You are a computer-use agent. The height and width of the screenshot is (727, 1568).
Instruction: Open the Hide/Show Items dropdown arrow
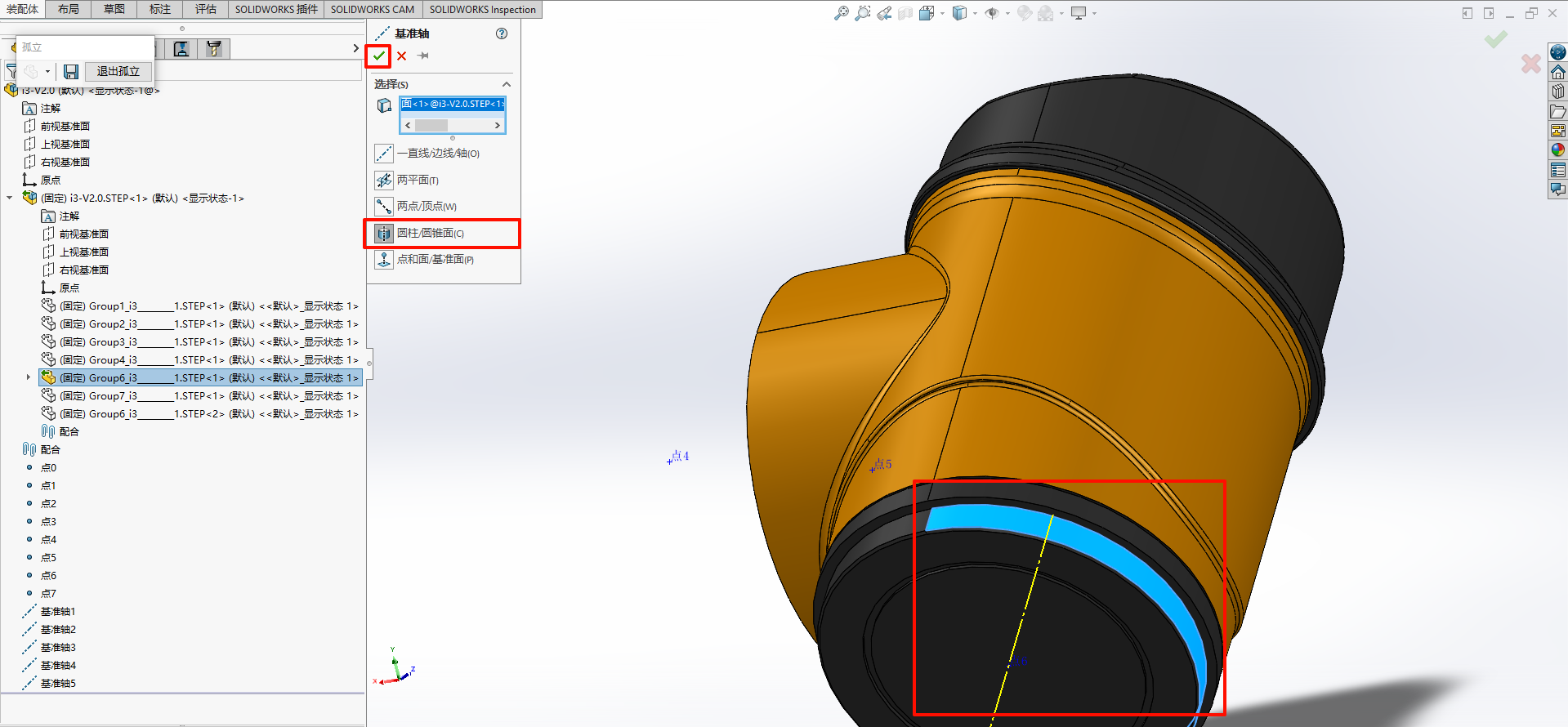1007,13
